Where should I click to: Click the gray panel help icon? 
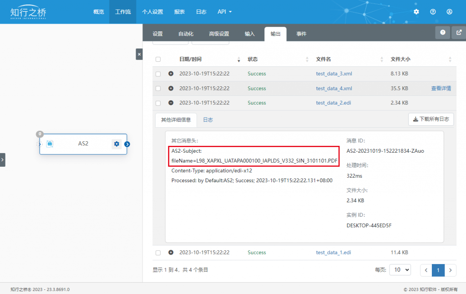coord(442,32)
